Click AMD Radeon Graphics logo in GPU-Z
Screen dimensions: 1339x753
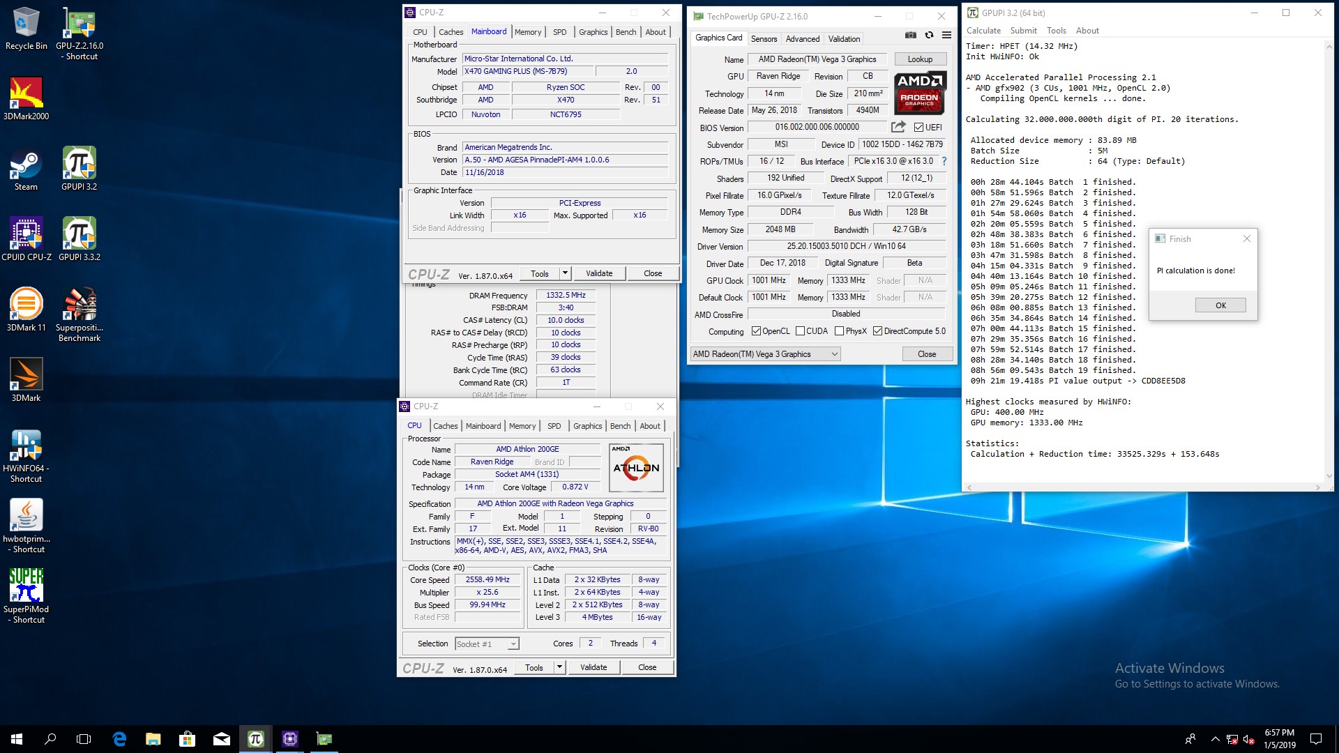point(920,93)
